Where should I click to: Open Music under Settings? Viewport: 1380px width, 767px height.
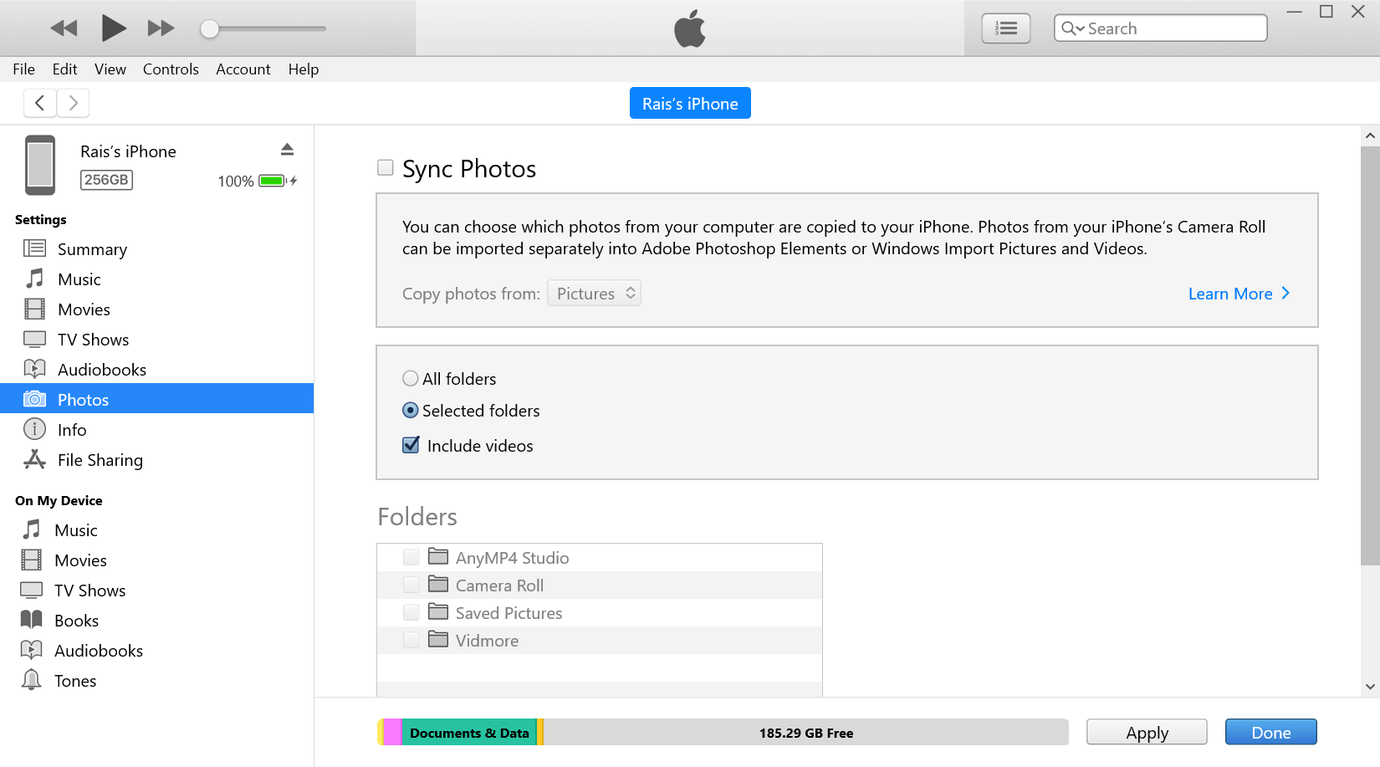click(x=79, y=279)
